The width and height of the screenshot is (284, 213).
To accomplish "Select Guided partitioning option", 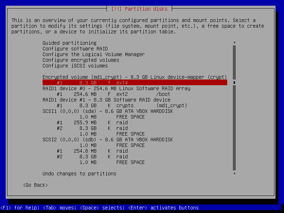I will click(69, 43).
